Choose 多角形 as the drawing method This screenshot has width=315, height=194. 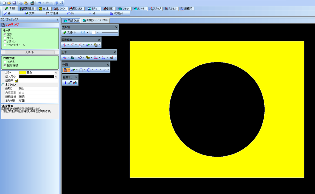(x=5, y=62)
